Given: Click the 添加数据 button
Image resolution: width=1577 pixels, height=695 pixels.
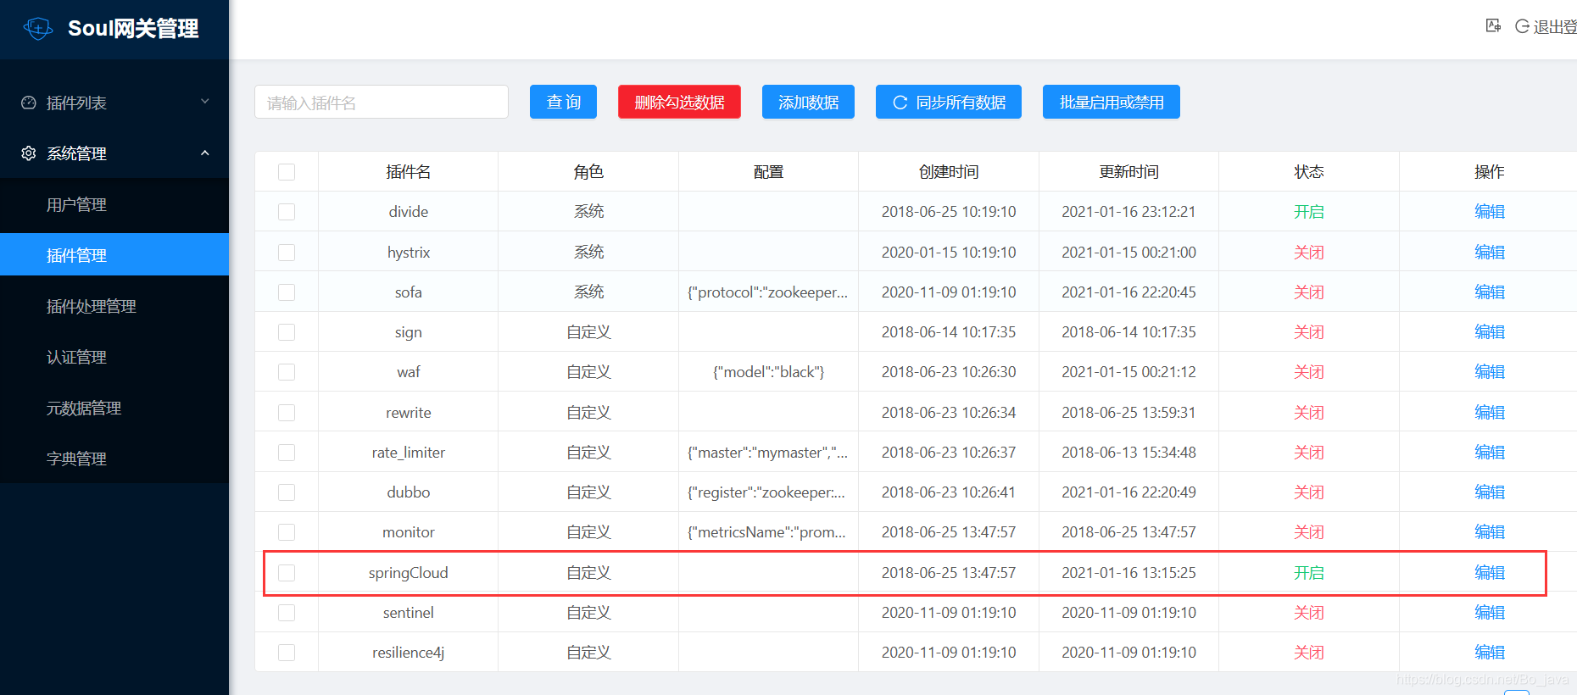Looking at the screenshot, I should pos(808,102).
